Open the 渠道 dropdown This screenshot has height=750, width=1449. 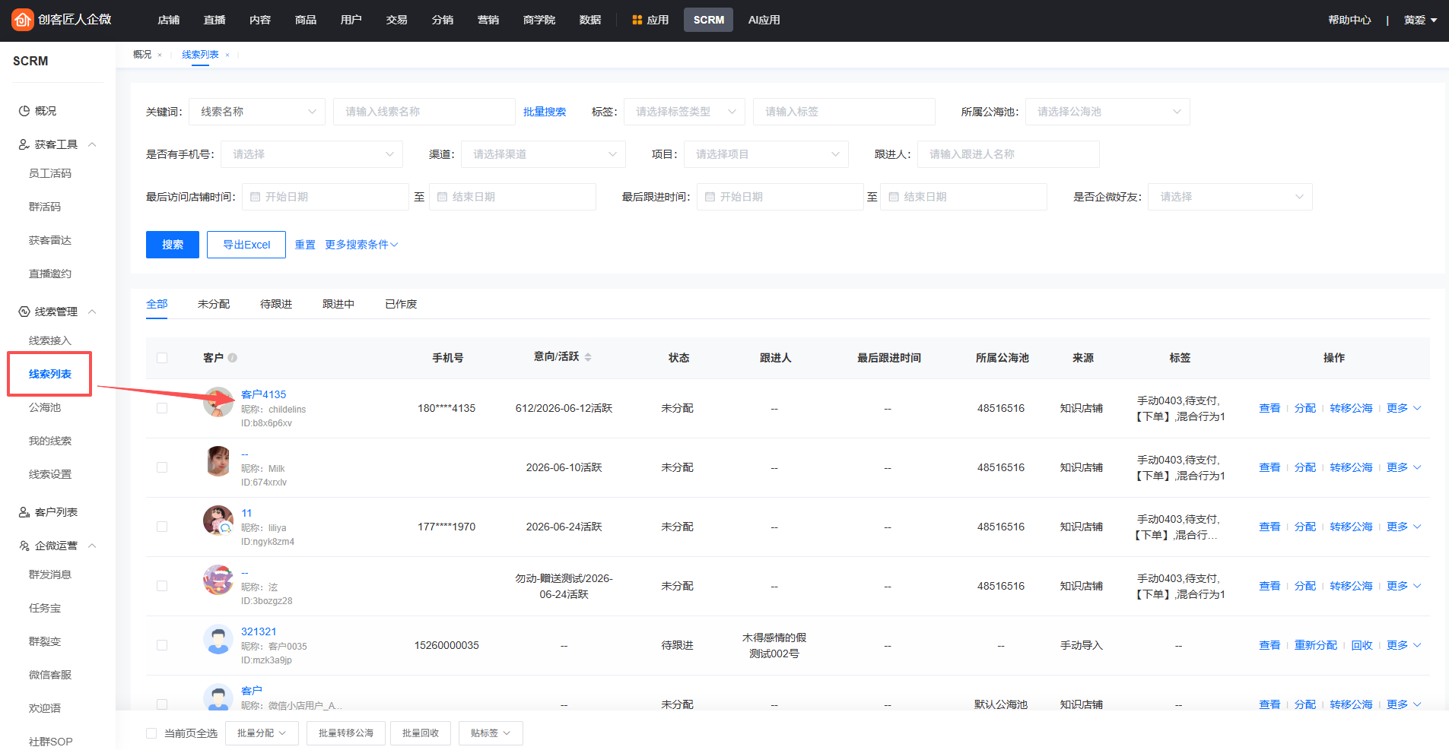(543, 154)
